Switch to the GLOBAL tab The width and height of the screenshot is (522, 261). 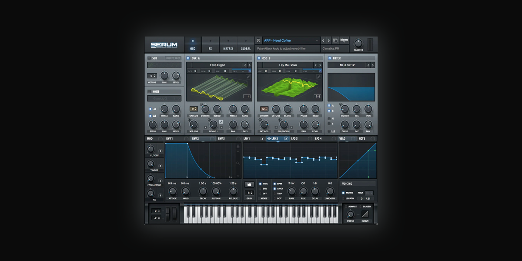coord(246,44)
